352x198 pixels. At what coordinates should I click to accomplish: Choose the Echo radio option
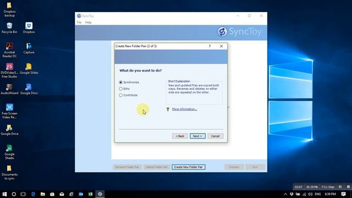124,89
